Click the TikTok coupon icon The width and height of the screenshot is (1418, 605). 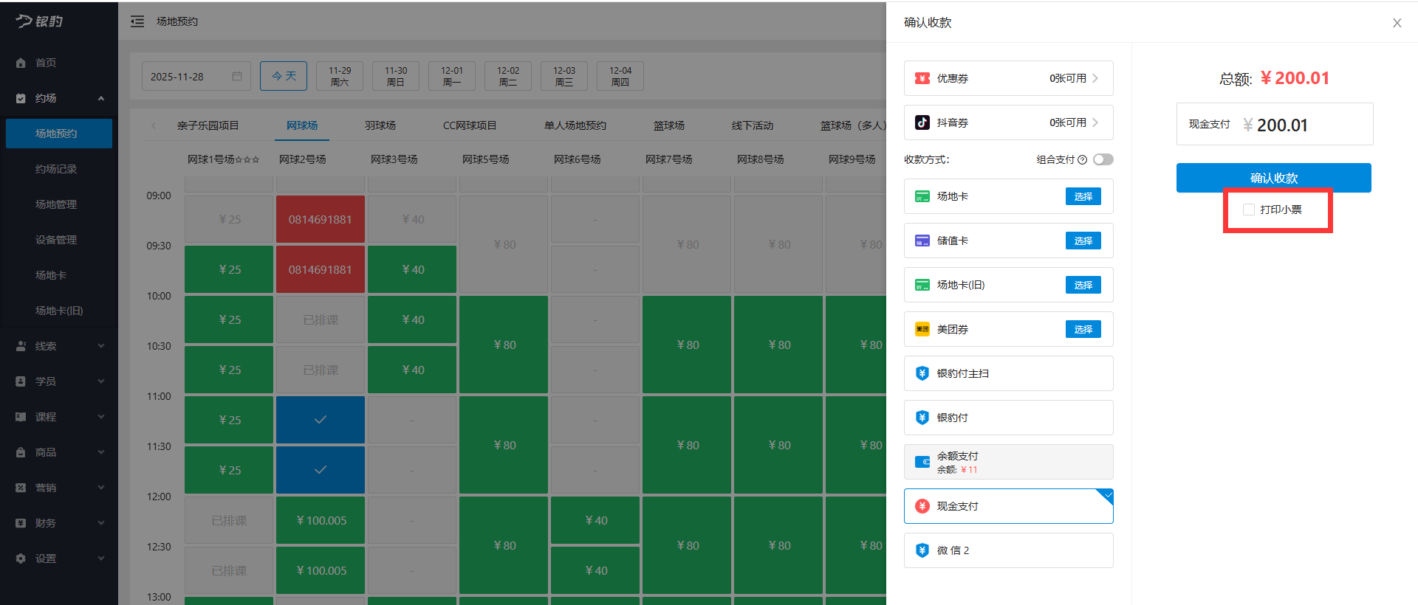point(922,122)
